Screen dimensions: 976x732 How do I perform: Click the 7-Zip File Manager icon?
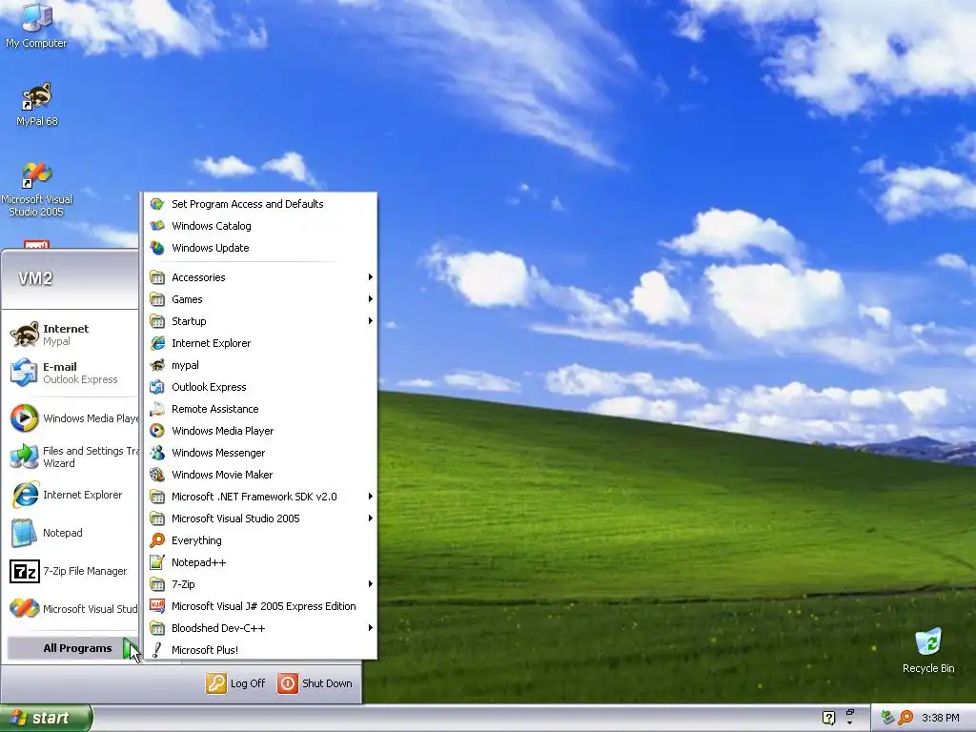tap(25, 571)
